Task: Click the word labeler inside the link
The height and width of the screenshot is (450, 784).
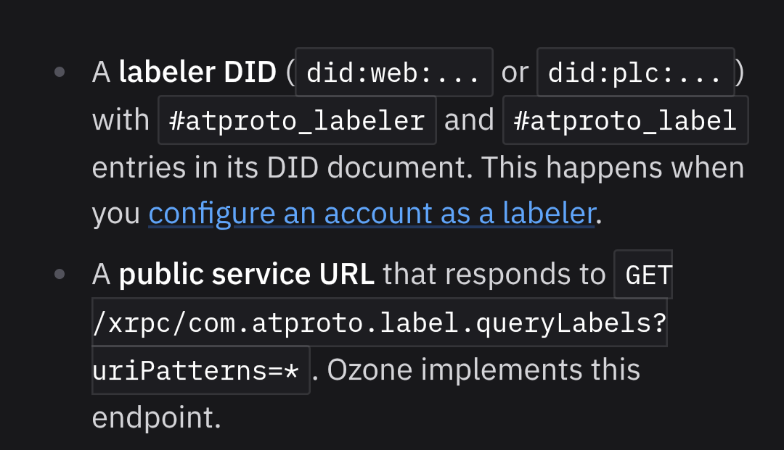Action: [549, 214]
